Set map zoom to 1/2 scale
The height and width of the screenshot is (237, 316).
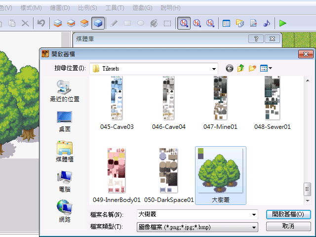coord(197,23)
